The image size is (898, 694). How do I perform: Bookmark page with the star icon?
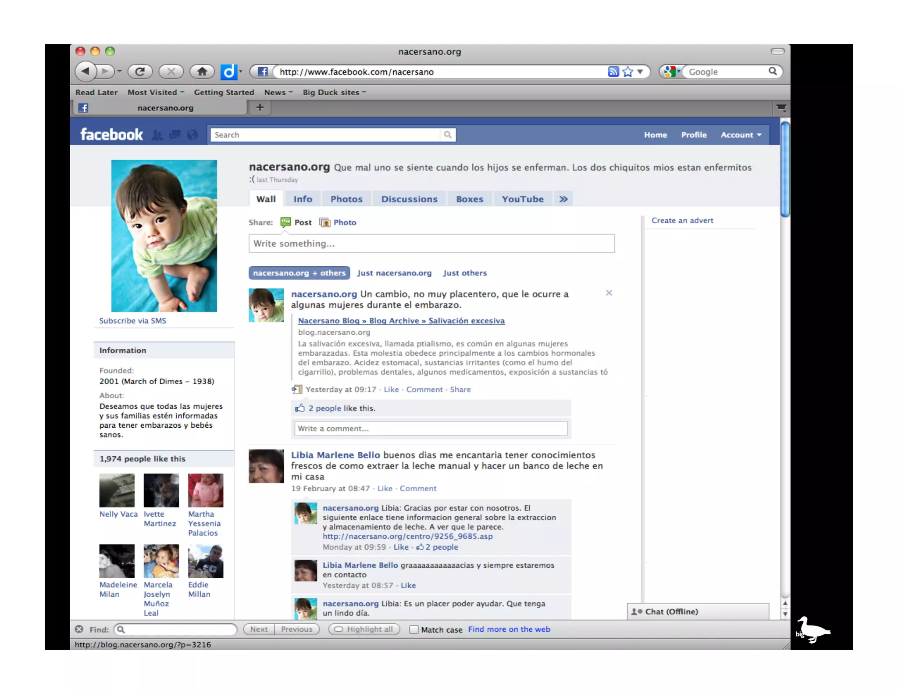pos(627,72)
